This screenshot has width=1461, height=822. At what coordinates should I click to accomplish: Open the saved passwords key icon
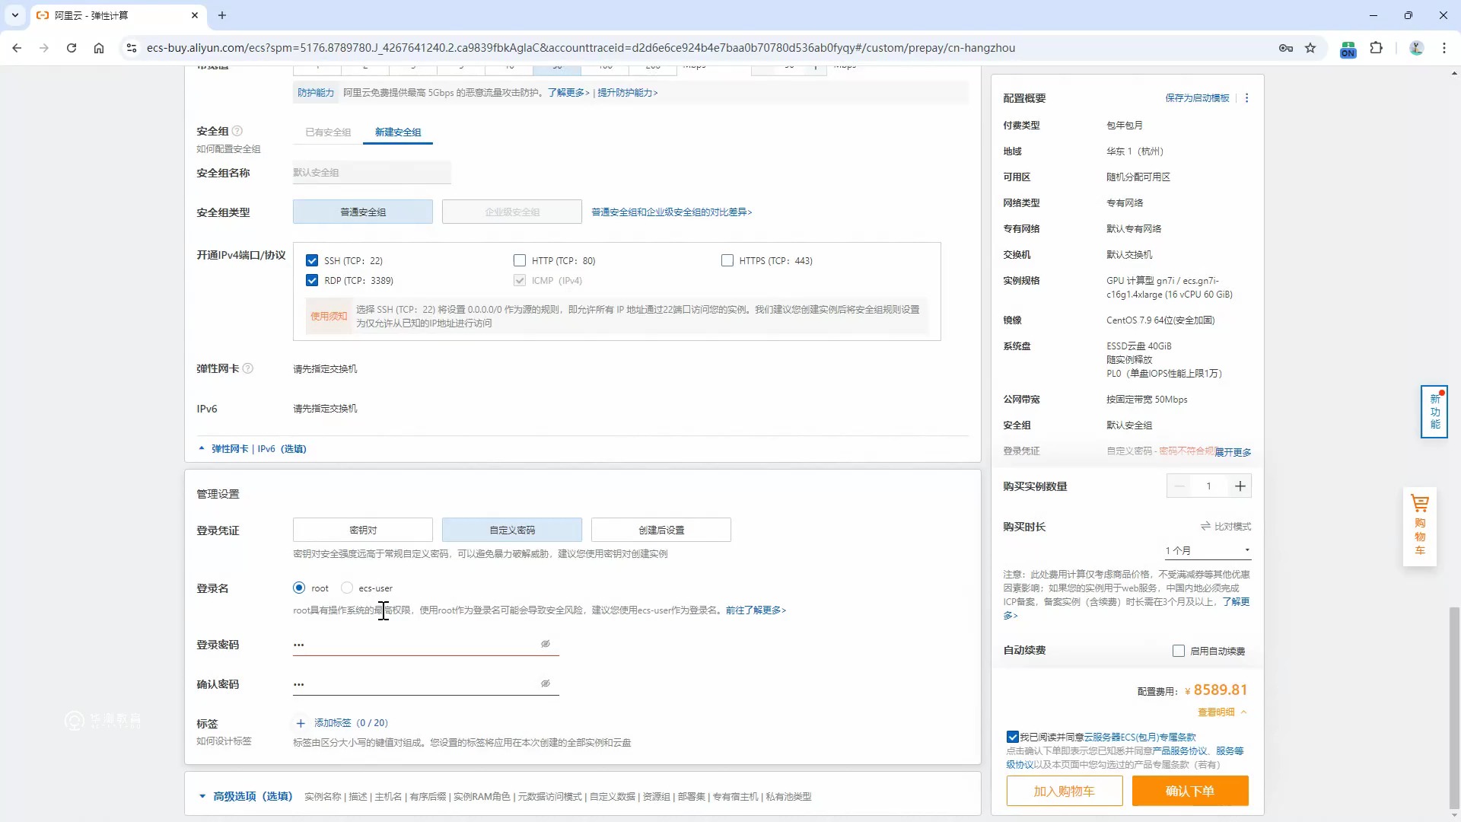(x=1286, y=48)
